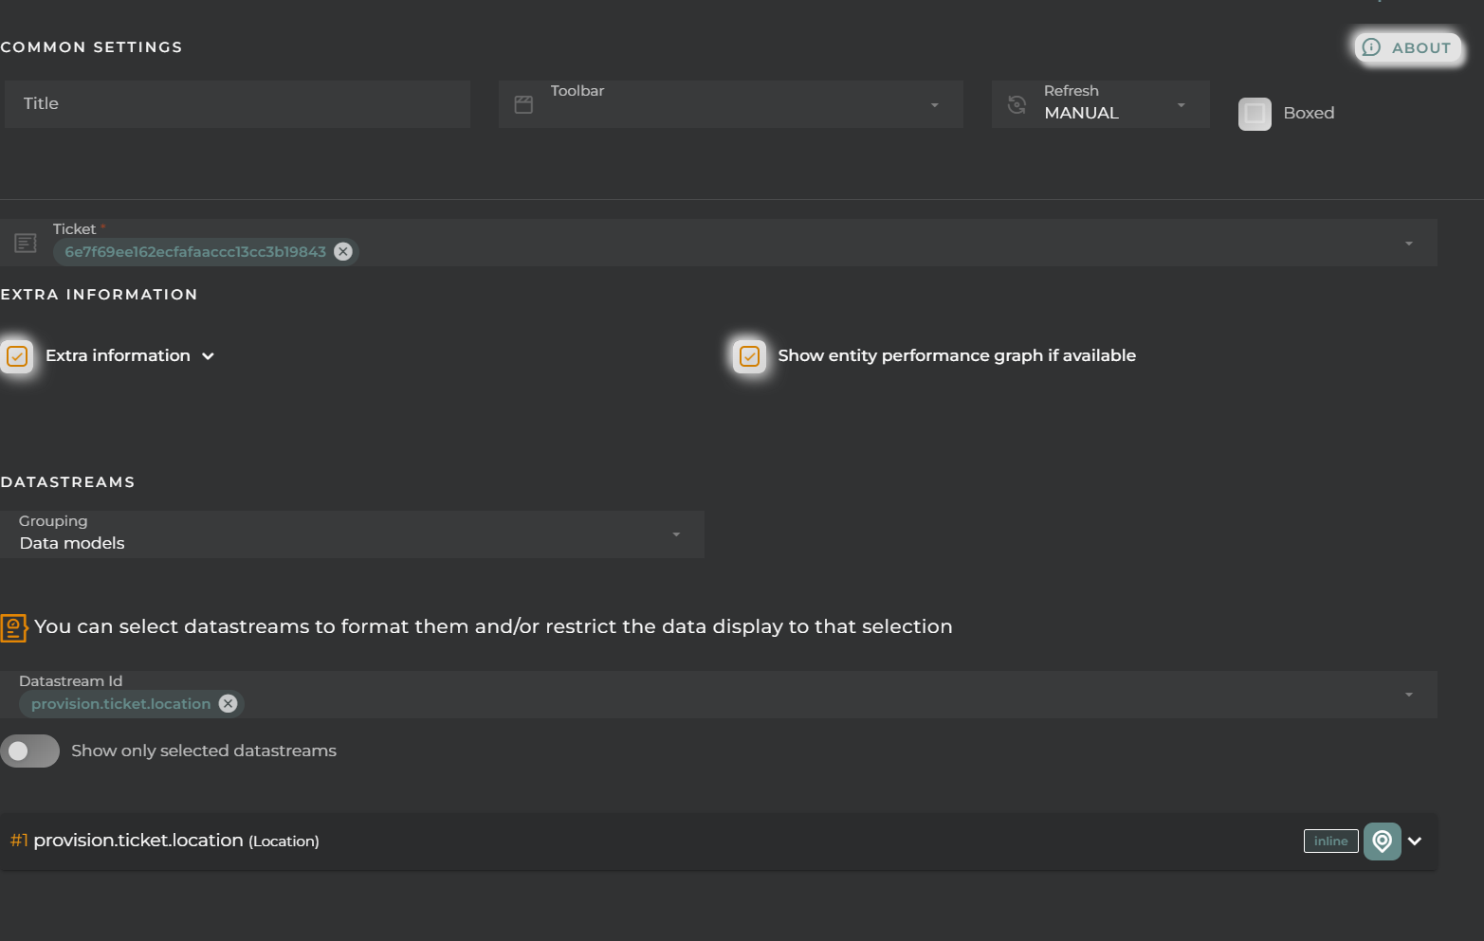
Task: Click the Refresh cycle icon
Action: tap(1017, 104)
